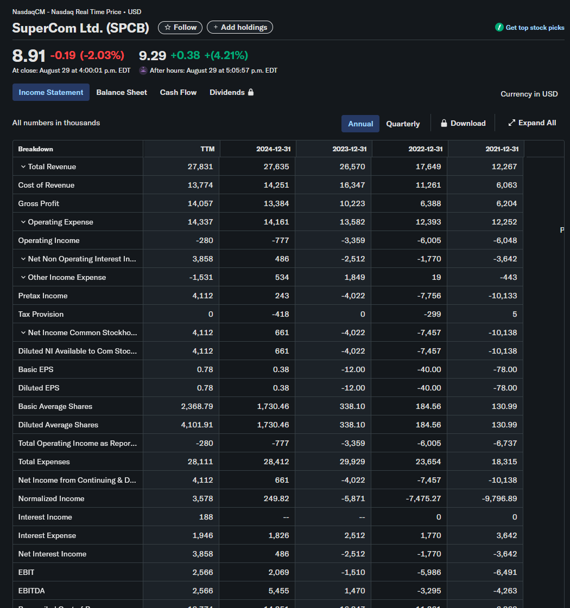Click 2024 EBITDA value 5,455
This screenshot has width=570, height=608.
point(279,591)
